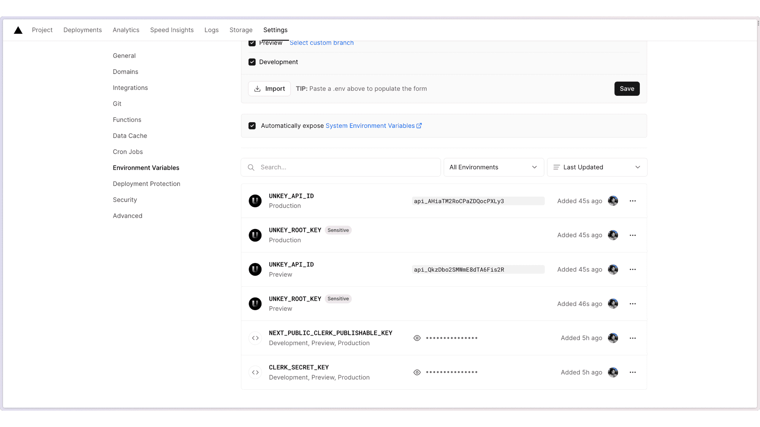This screenshot has height=427, width=760.
Task: Follow the Select custom branch link
Action: 321,43
